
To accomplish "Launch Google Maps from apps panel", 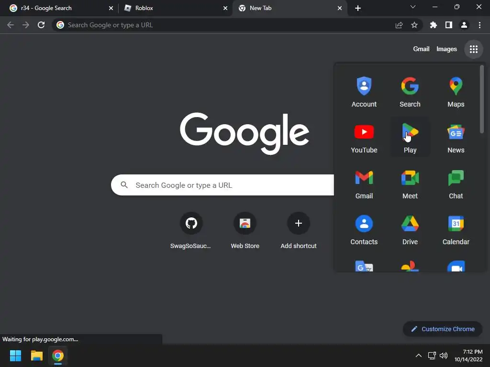I will [456, 92].
